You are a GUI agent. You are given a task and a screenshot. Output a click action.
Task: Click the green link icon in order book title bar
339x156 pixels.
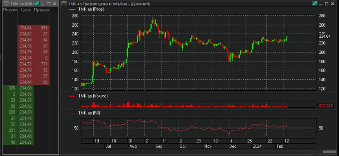[37, 4]
